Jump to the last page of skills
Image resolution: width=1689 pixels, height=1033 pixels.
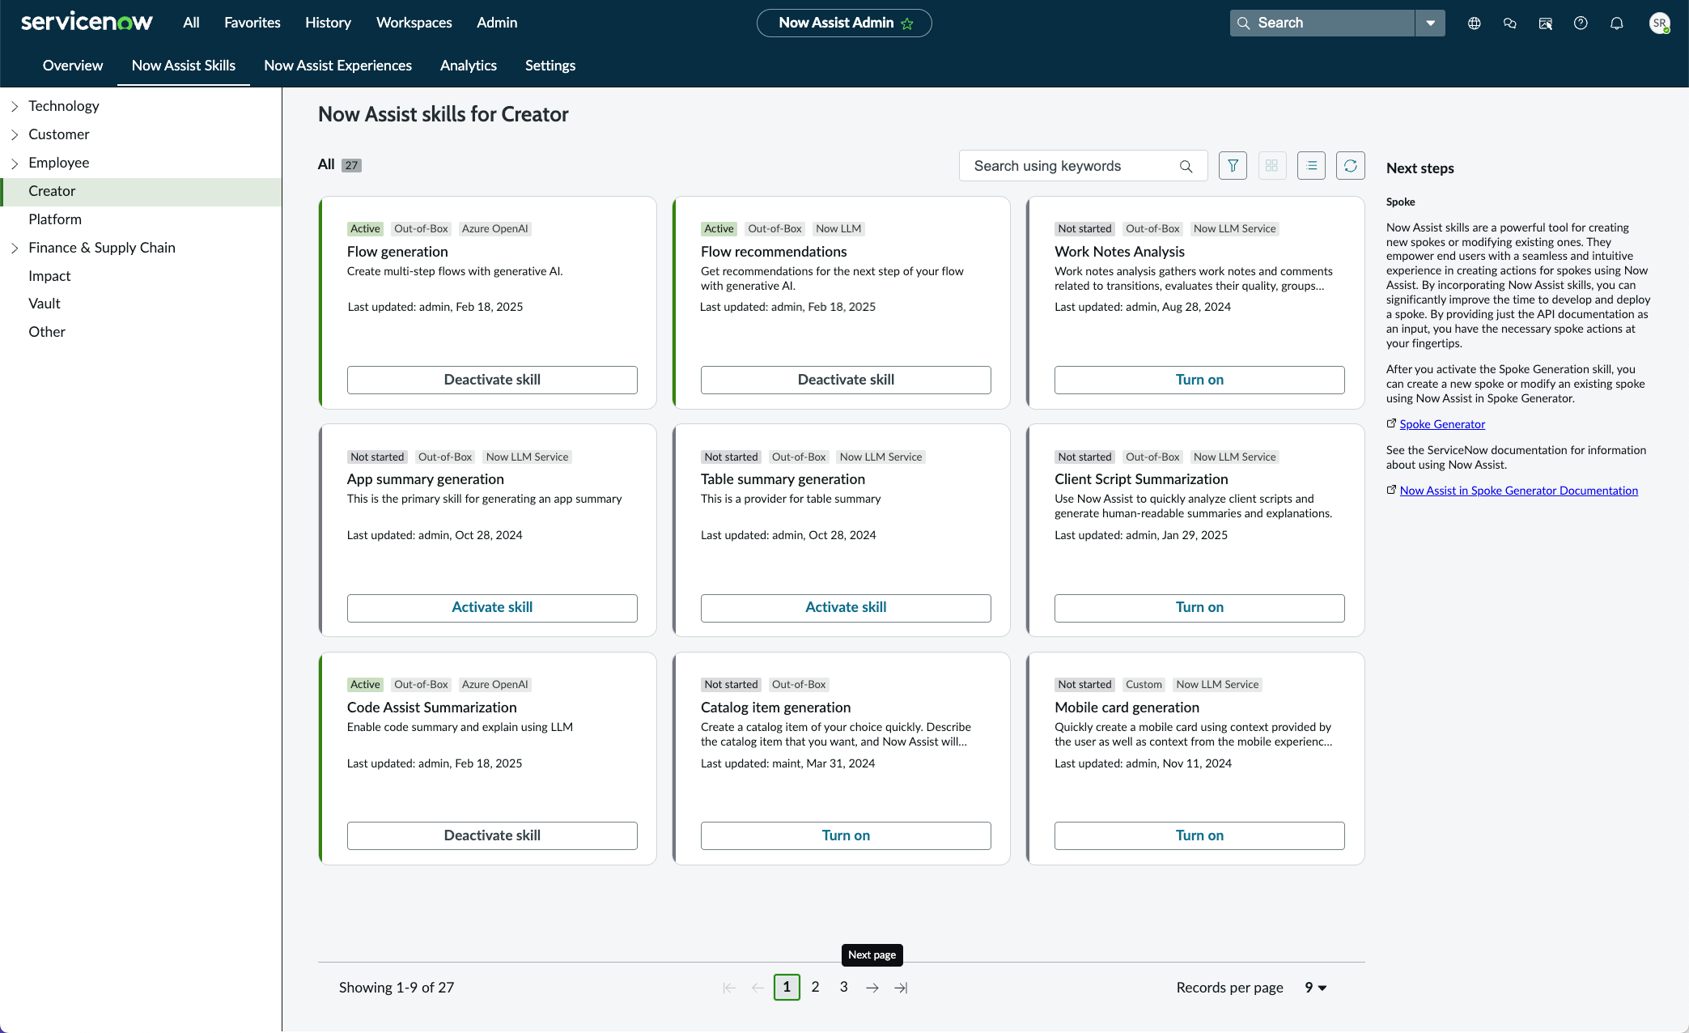tap(901, 988)
